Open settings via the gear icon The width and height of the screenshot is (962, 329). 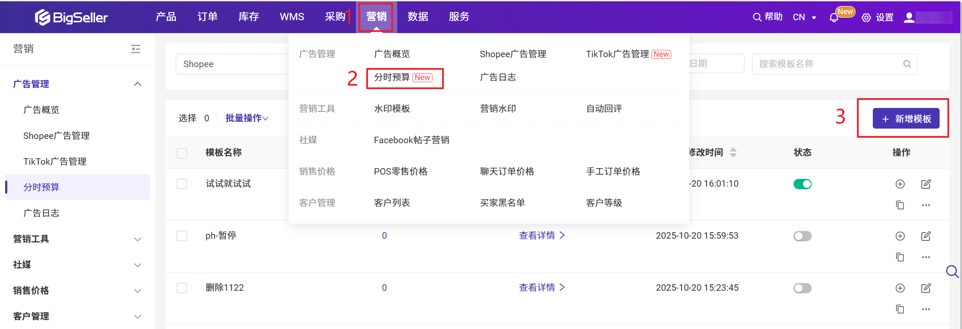click(x=866, y=18)
